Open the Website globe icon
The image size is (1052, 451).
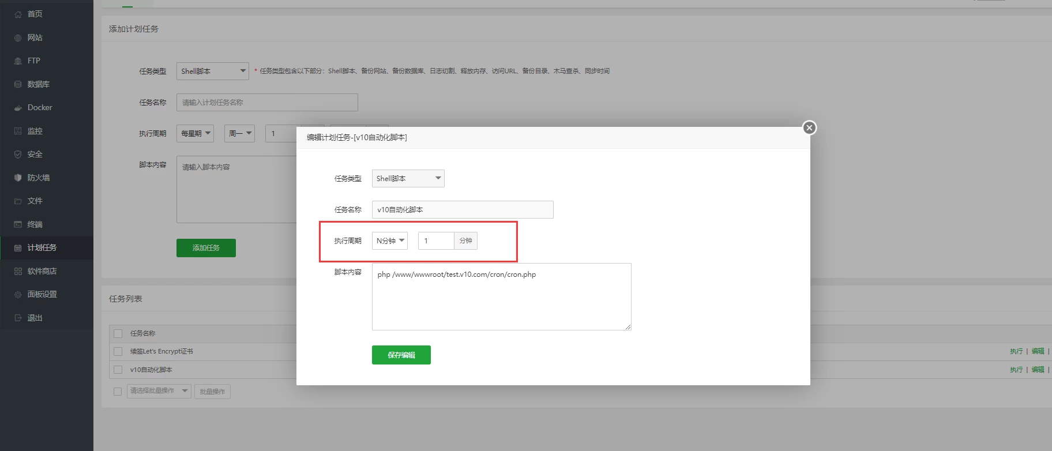(x=18, y=37)
